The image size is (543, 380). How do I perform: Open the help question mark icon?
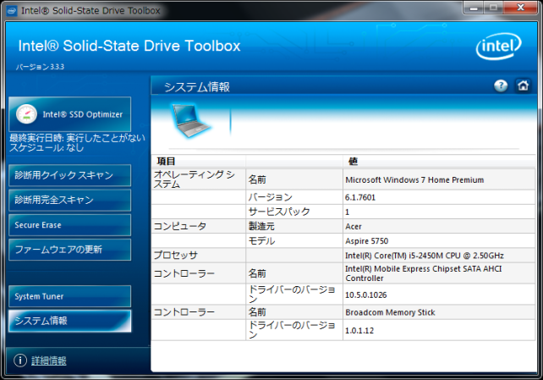(x=501, y=85)
